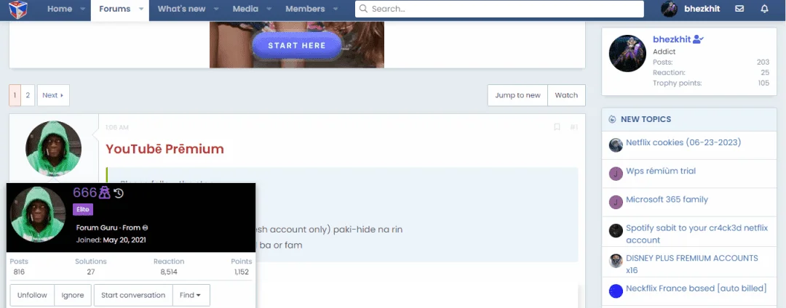The width and height of the screenshot is (786, 308).
Task: Click the 27 Solutions count
Action: click(91, 272)
